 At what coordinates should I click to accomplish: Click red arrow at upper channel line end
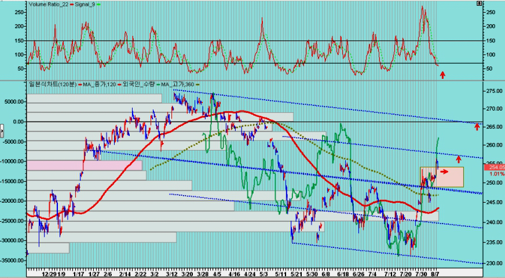click(x=477, y=127)
